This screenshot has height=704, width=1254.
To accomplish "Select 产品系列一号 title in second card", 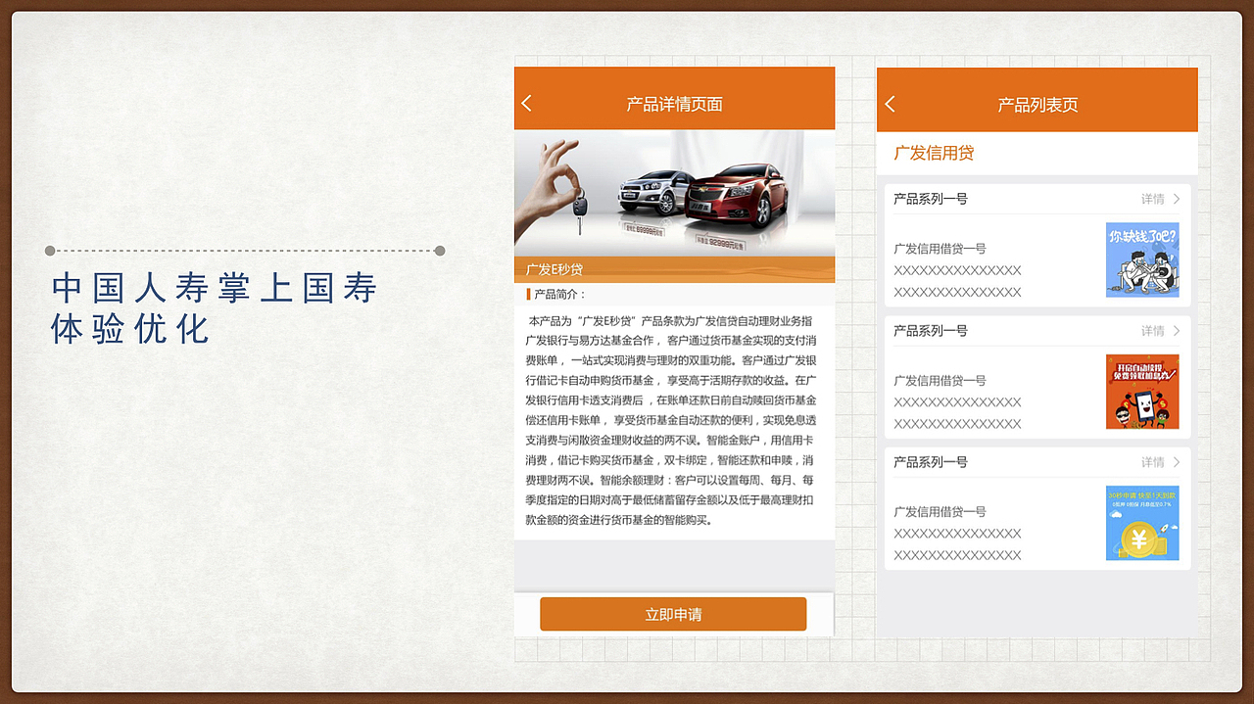I will click(931, 331).
